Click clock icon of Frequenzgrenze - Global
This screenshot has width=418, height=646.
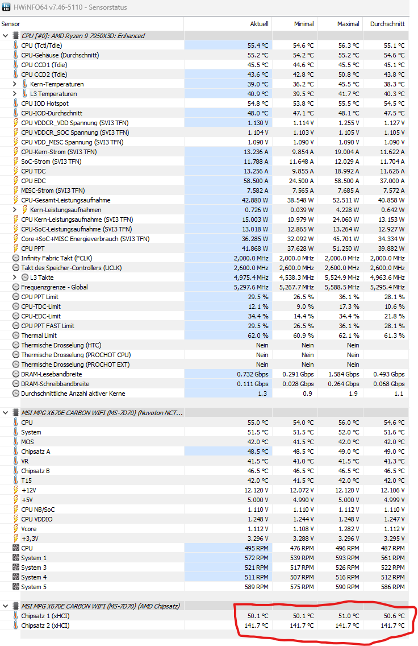pos(16,287)
